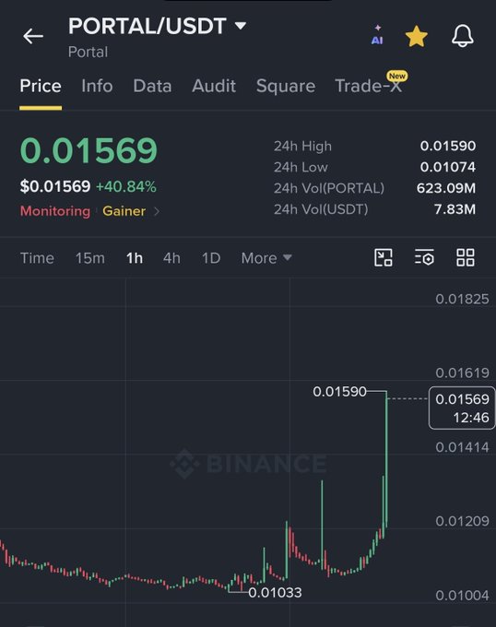Tap the +40.84% change value
This screenshot has height=627, width=496.
click(x=126, y=187)
